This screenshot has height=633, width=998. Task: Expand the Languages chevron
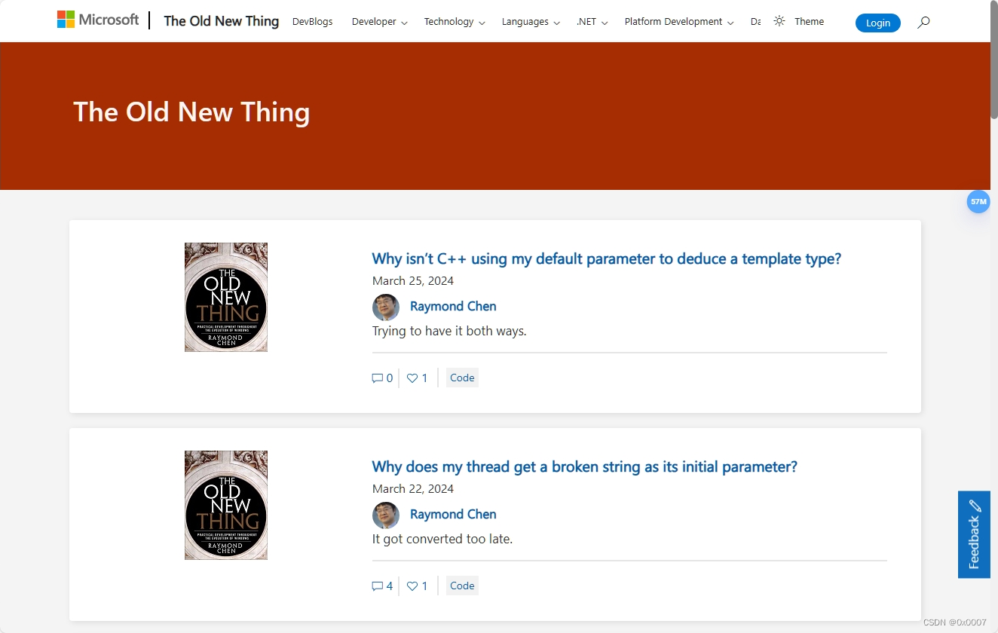(x=556, y=23)
